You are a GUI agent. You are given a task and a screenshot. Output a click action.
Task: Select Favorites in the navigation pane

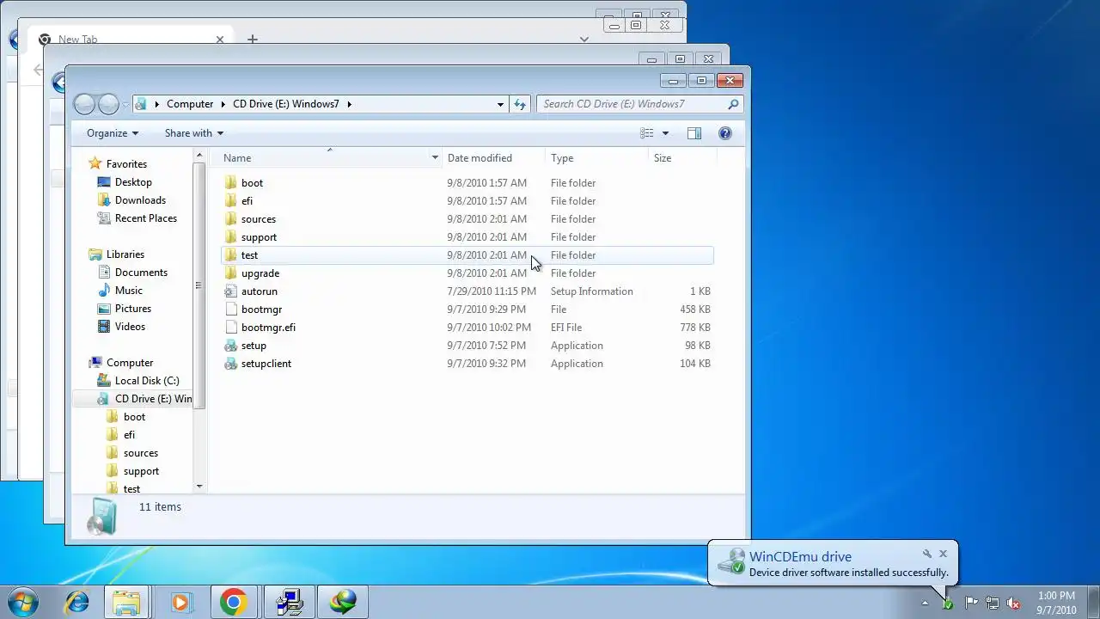(126, 164)
